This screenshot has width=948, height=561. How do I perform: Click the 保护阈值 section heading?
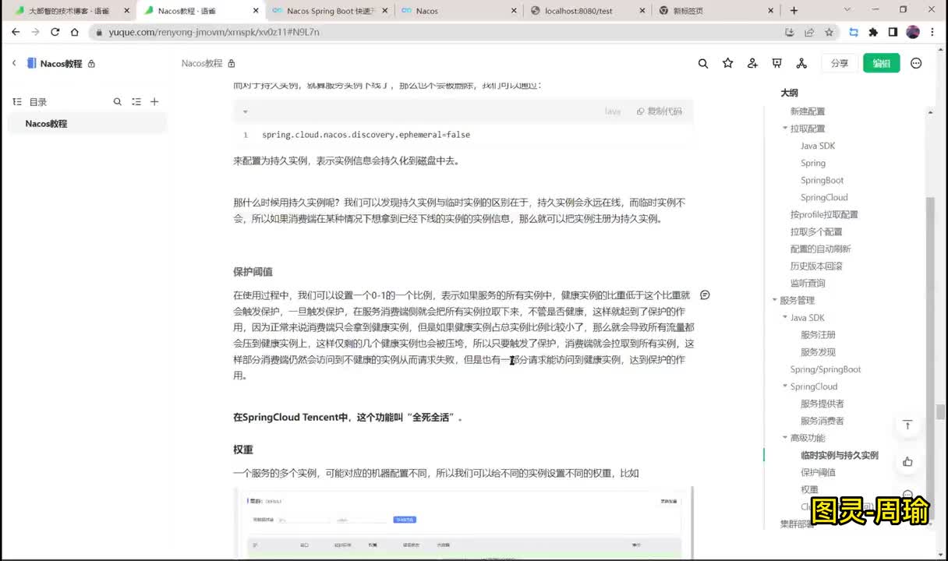coord(253,272)
